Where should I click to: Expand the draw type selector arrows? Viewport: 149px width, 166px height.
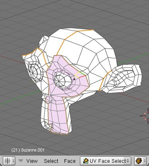coord(145,161)
